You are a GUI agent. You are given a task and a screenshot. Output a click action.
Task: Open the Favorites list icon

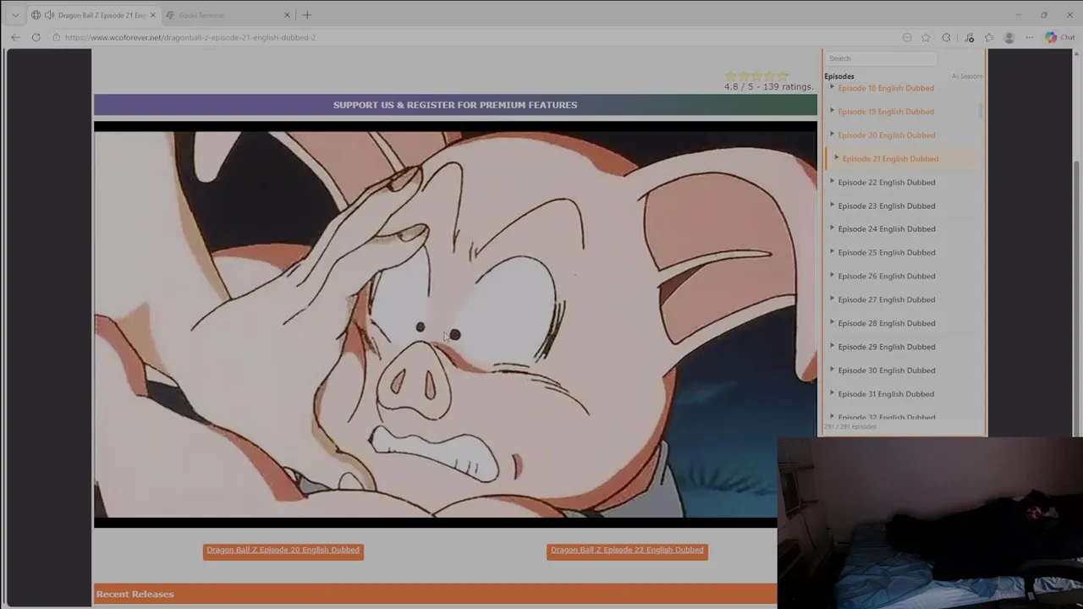pos(989,37)
